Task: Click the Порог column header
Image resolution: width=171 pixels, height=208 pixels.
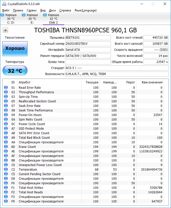Action: (x=127, y=82)
